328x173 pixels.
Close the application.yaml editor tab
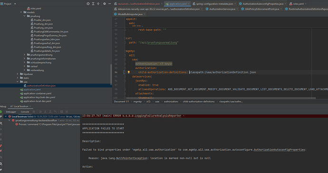[188, 4]
